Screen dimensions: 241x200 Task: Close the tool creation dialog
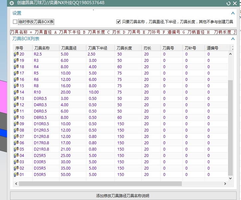235,3
